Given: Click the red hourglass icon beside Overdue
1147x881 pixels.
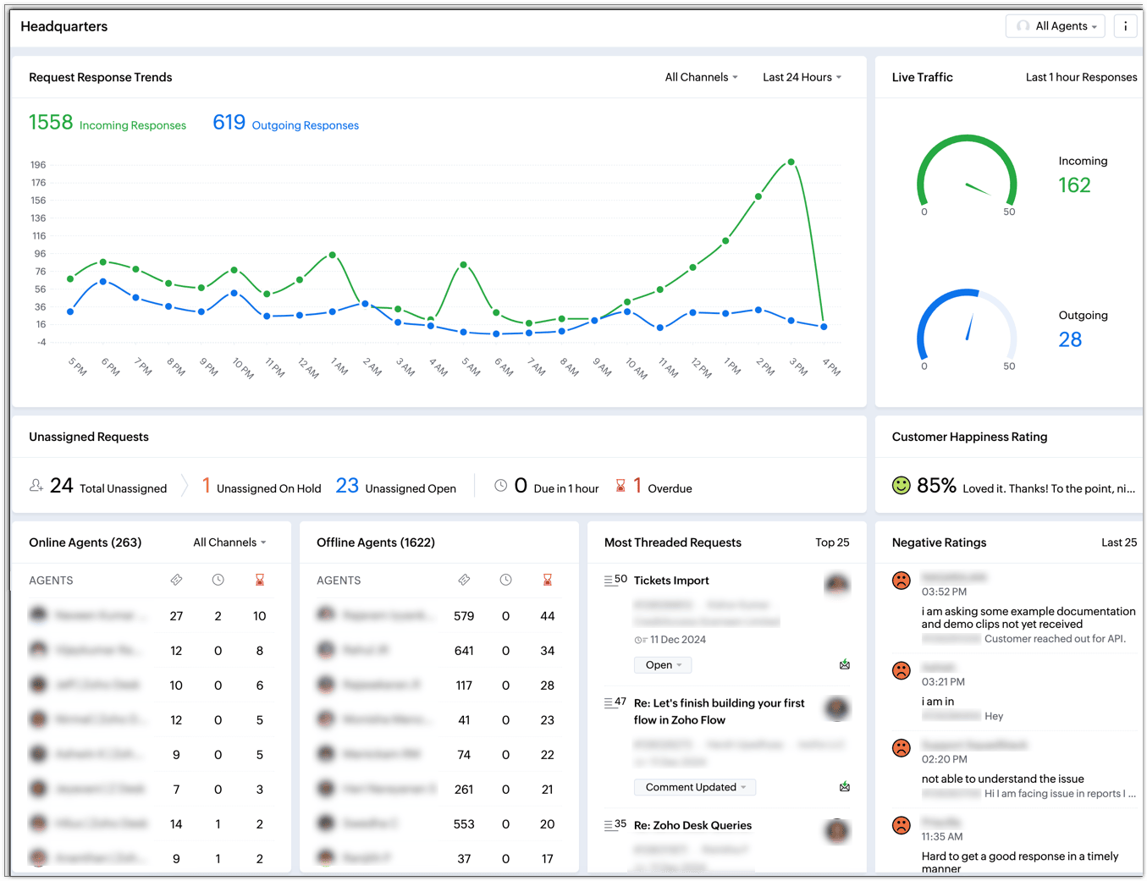Looking at the screenshot, I should (620, 486).
